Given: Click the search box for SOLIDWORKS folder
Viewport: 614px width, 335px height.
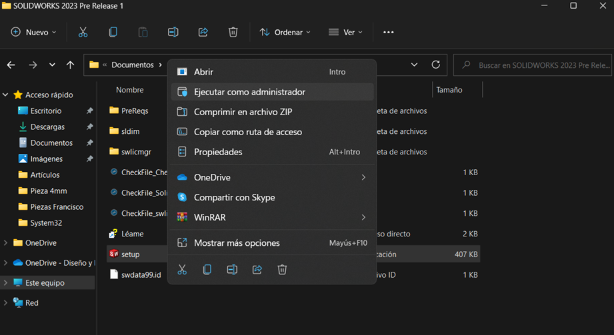Looking at the screenshot, I should click(533, 65).
